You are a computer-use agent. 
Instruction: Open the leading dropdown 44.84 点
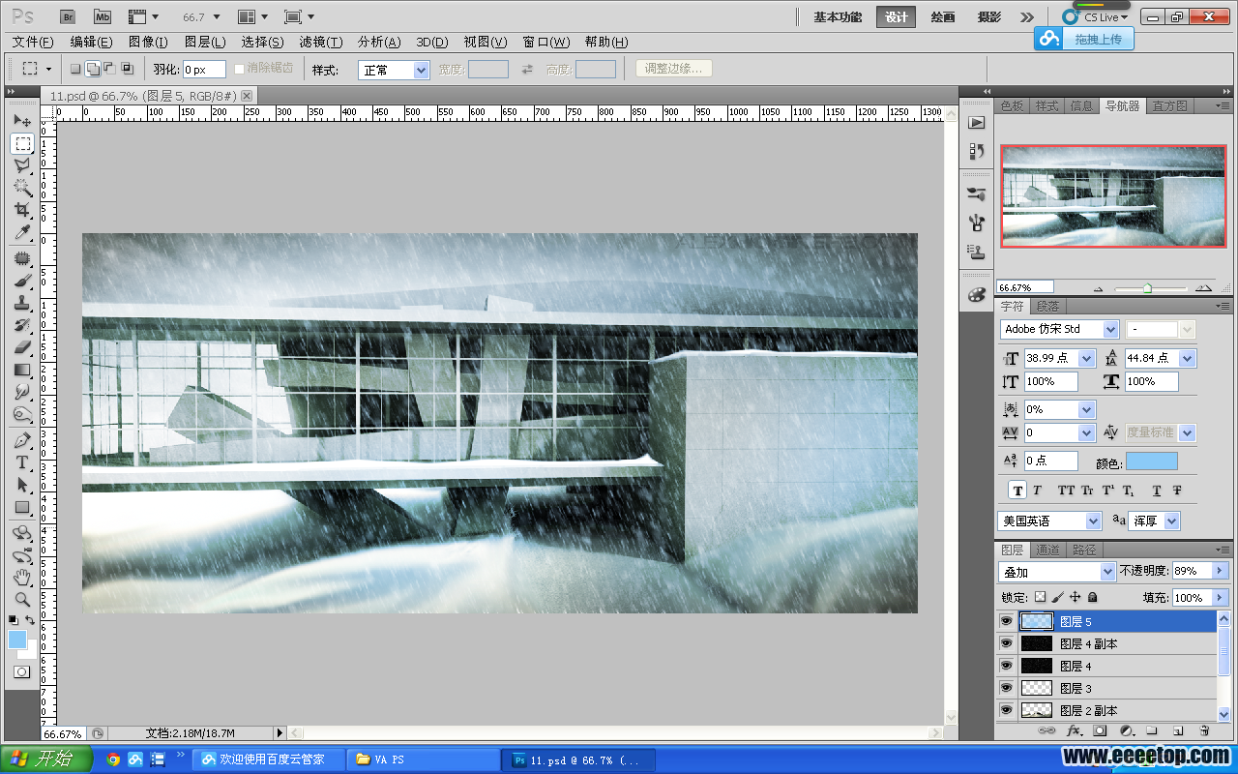tap(1188, 358)
